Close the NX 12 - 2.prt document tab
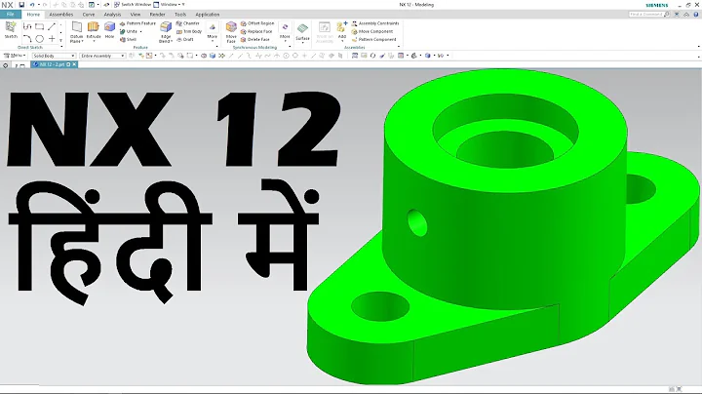The image size is (702, 394). (x=74, y=64)
